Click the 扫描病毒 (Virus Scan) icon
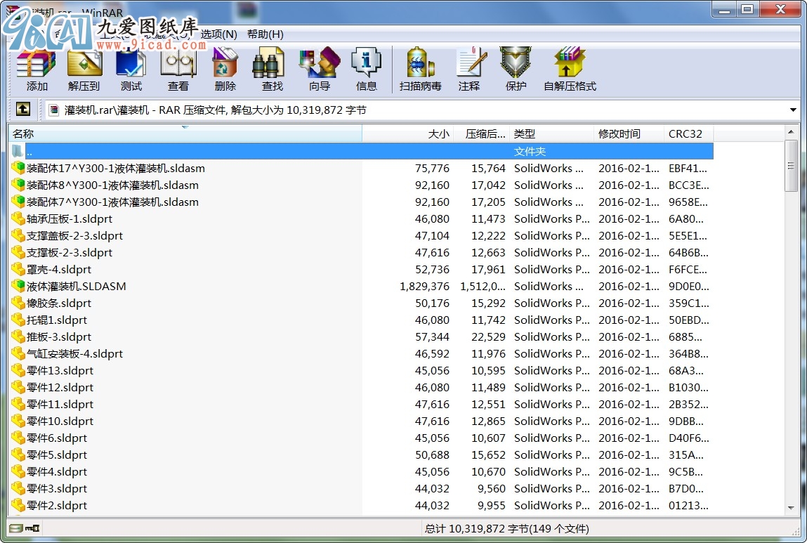This screenshot has width=807, height=543. coord(420,69)
